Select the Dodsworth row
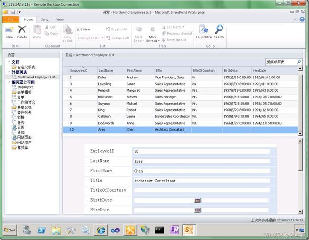Viewport: 309px width, 240px height. [x=180, y=123]
